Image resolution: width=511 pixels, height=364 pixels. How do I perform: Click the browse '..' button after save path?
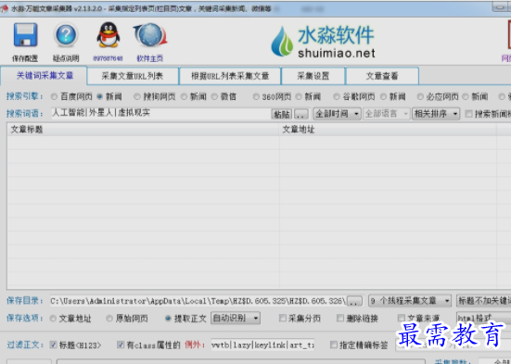[x=354, y=301]
